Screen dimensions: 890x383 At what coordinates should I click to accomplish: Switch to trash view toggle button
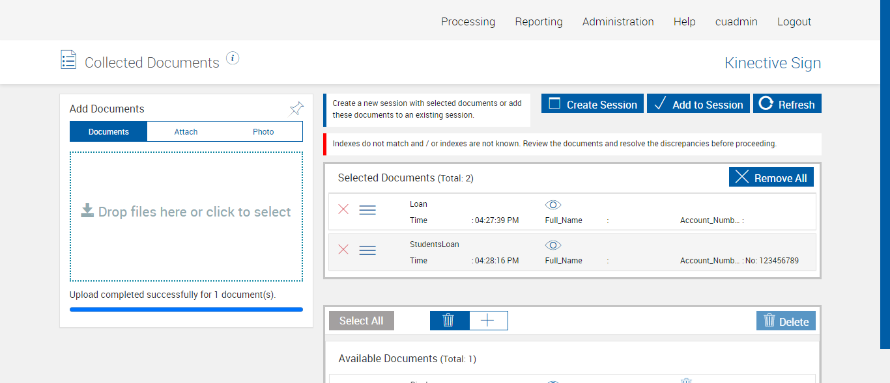[449, 321]
